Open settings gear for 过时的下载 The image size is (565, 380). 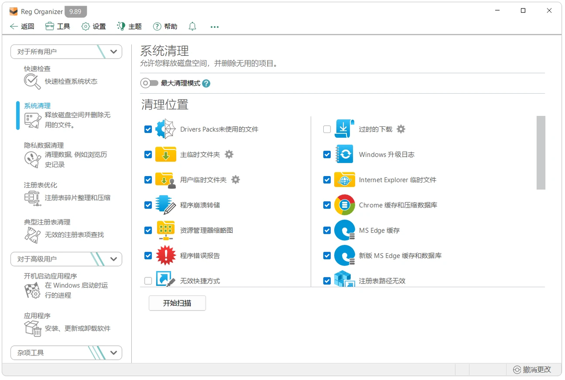[x=401, y=129]
